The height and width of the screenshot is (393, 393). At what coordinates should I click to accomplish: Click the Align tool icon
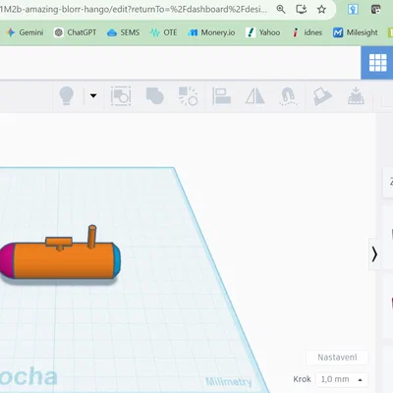tap(222, 96)
